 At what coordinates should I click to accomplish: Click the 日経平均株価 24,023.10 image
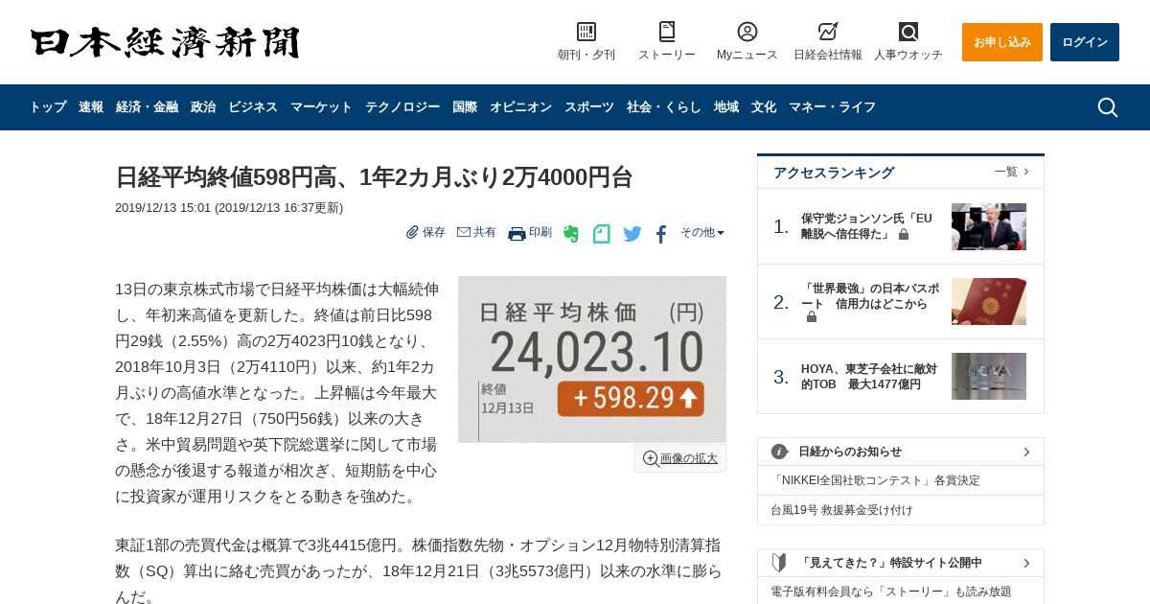click(x=592, y=360)
